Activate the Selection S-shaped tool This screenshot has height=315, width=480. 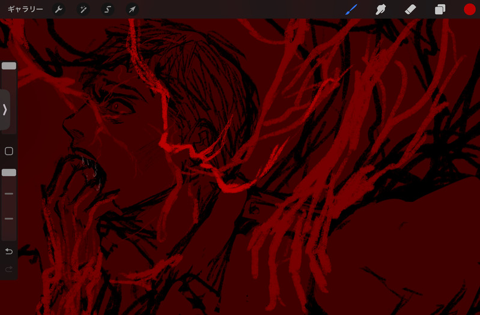108,10
